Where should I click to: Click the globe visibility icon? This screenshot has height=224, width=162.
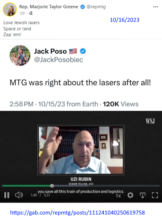[x=31, y=13]
